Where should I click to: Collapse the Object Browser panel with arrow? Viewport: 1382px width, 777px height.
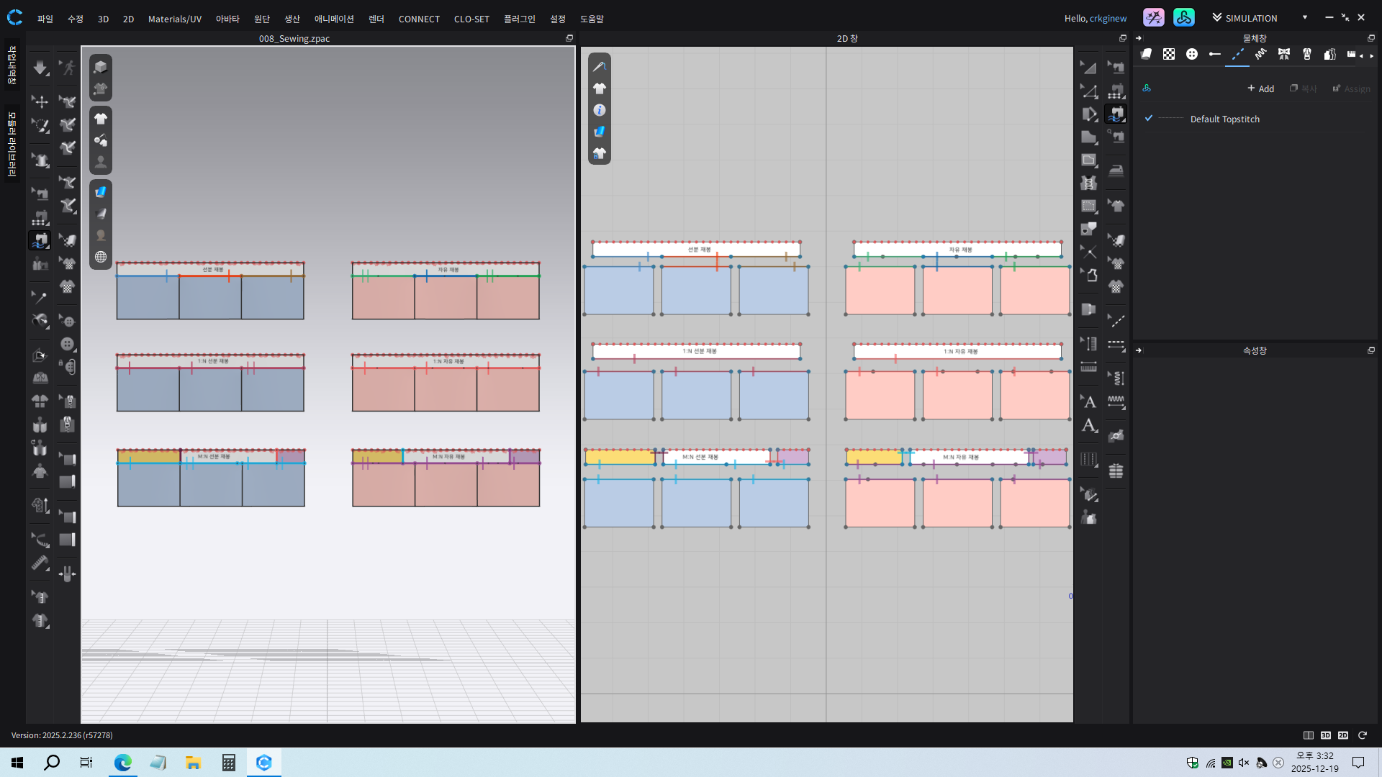[1139, 38]
